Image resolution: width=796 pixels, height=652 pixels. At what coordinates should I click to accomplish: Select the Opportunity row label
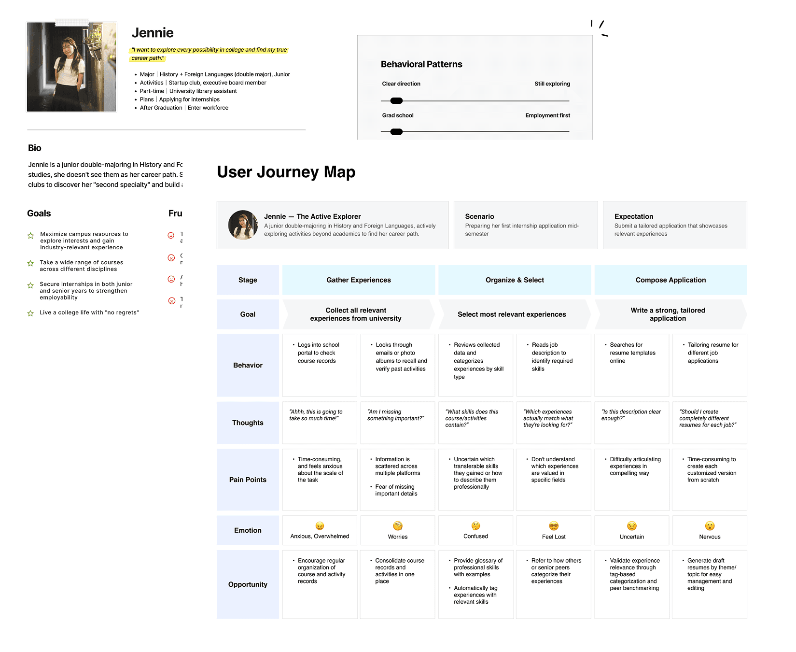[x=248, y=584]
